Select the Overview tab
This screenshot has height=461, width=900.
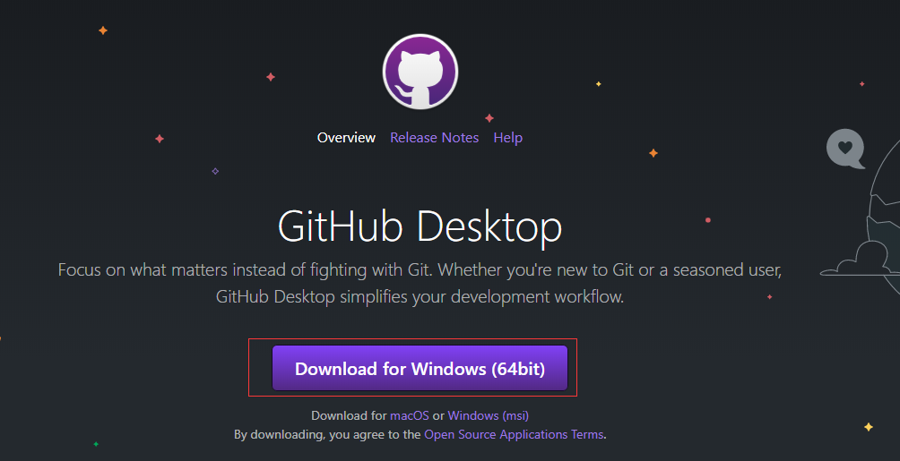click(346, 138)
